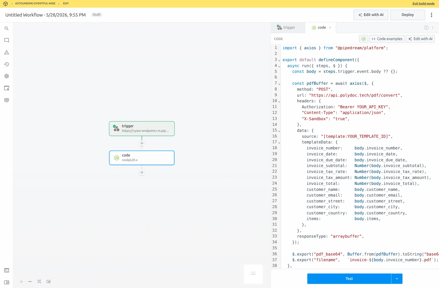This screenshot has height=288, width=439.
Task: Click the Test button
Action: (349, 279)
